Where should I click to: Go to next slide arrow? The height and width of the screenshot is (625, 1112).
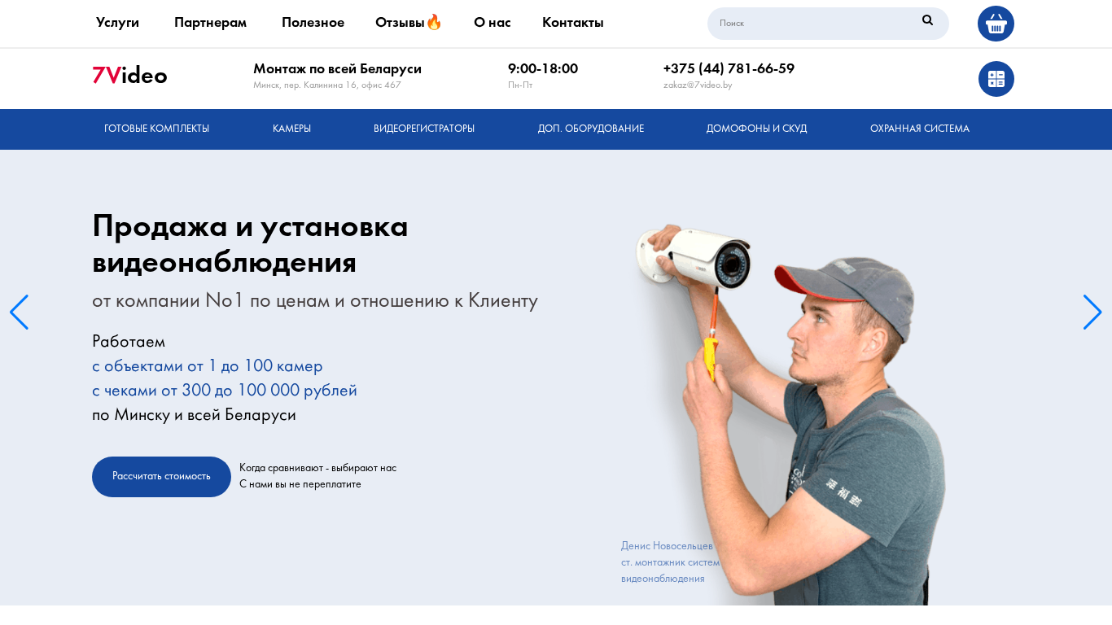click(x=1092, y=312)
